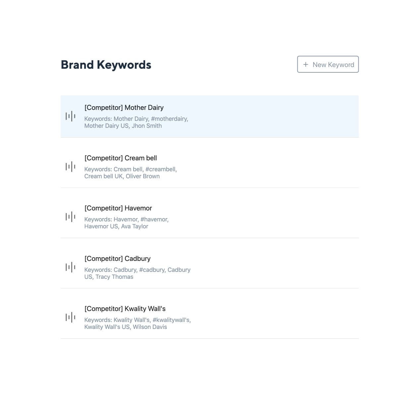Click the plus icon beside New Keyword
419x393 pixels.
306,64
